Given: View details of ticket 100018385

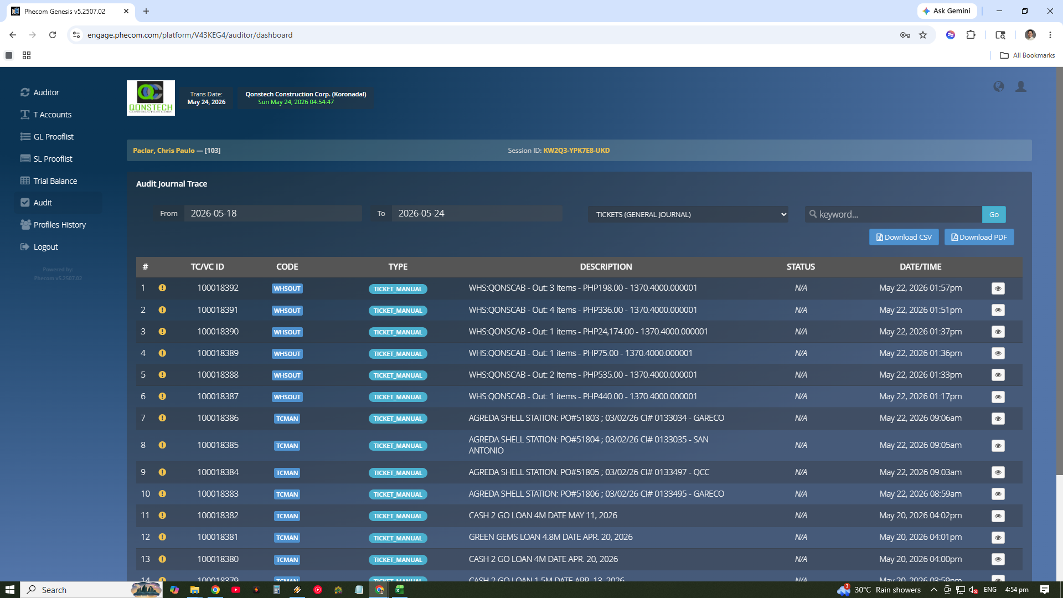Looking at the screenshot, I should point(998,446).
